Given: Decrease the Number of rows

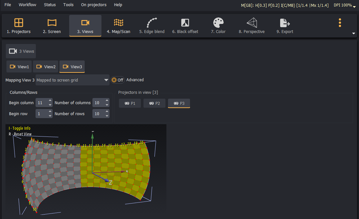Looking at the screenshot, I should click(107, 116).
